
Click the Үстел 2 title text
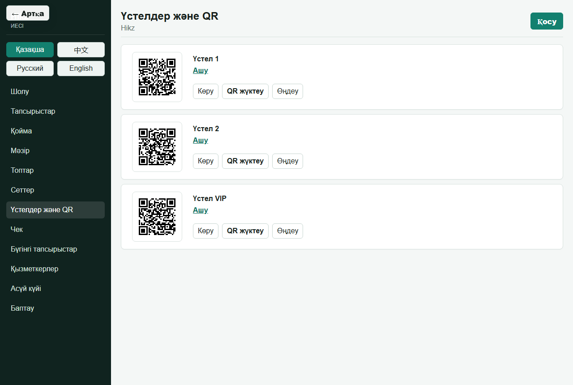pyautogui.click(x=206, y=129)
